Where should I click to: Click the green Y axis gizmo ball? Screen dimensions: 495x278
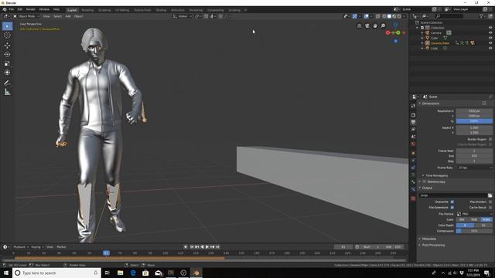click(x=398, y=32)
